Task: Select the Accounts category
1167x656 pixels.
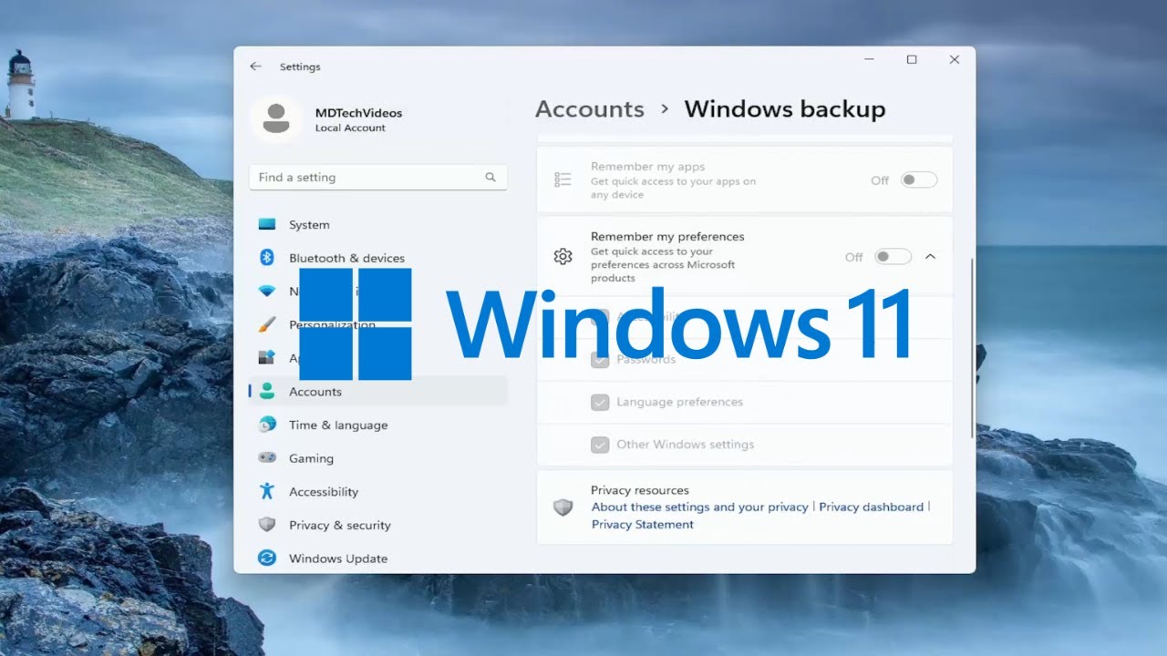Action: point(377,392)
